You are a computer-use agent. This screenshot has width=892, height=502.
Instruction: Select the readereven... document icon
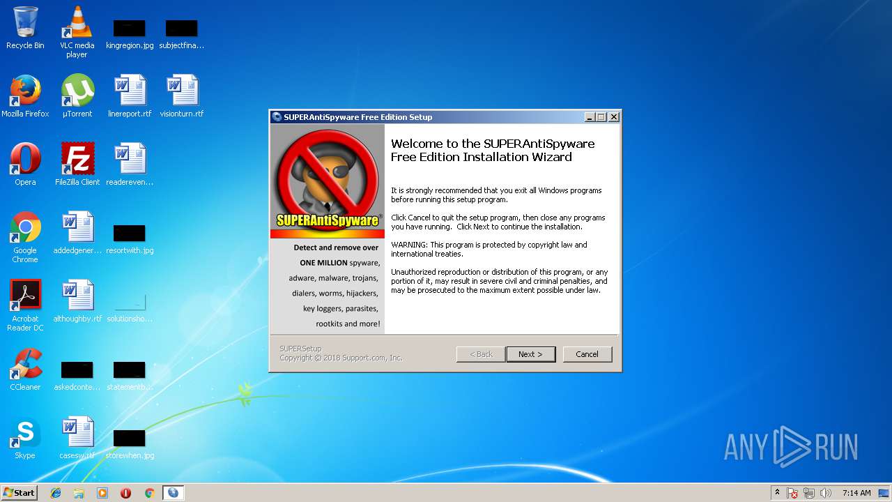pos(130,165)
